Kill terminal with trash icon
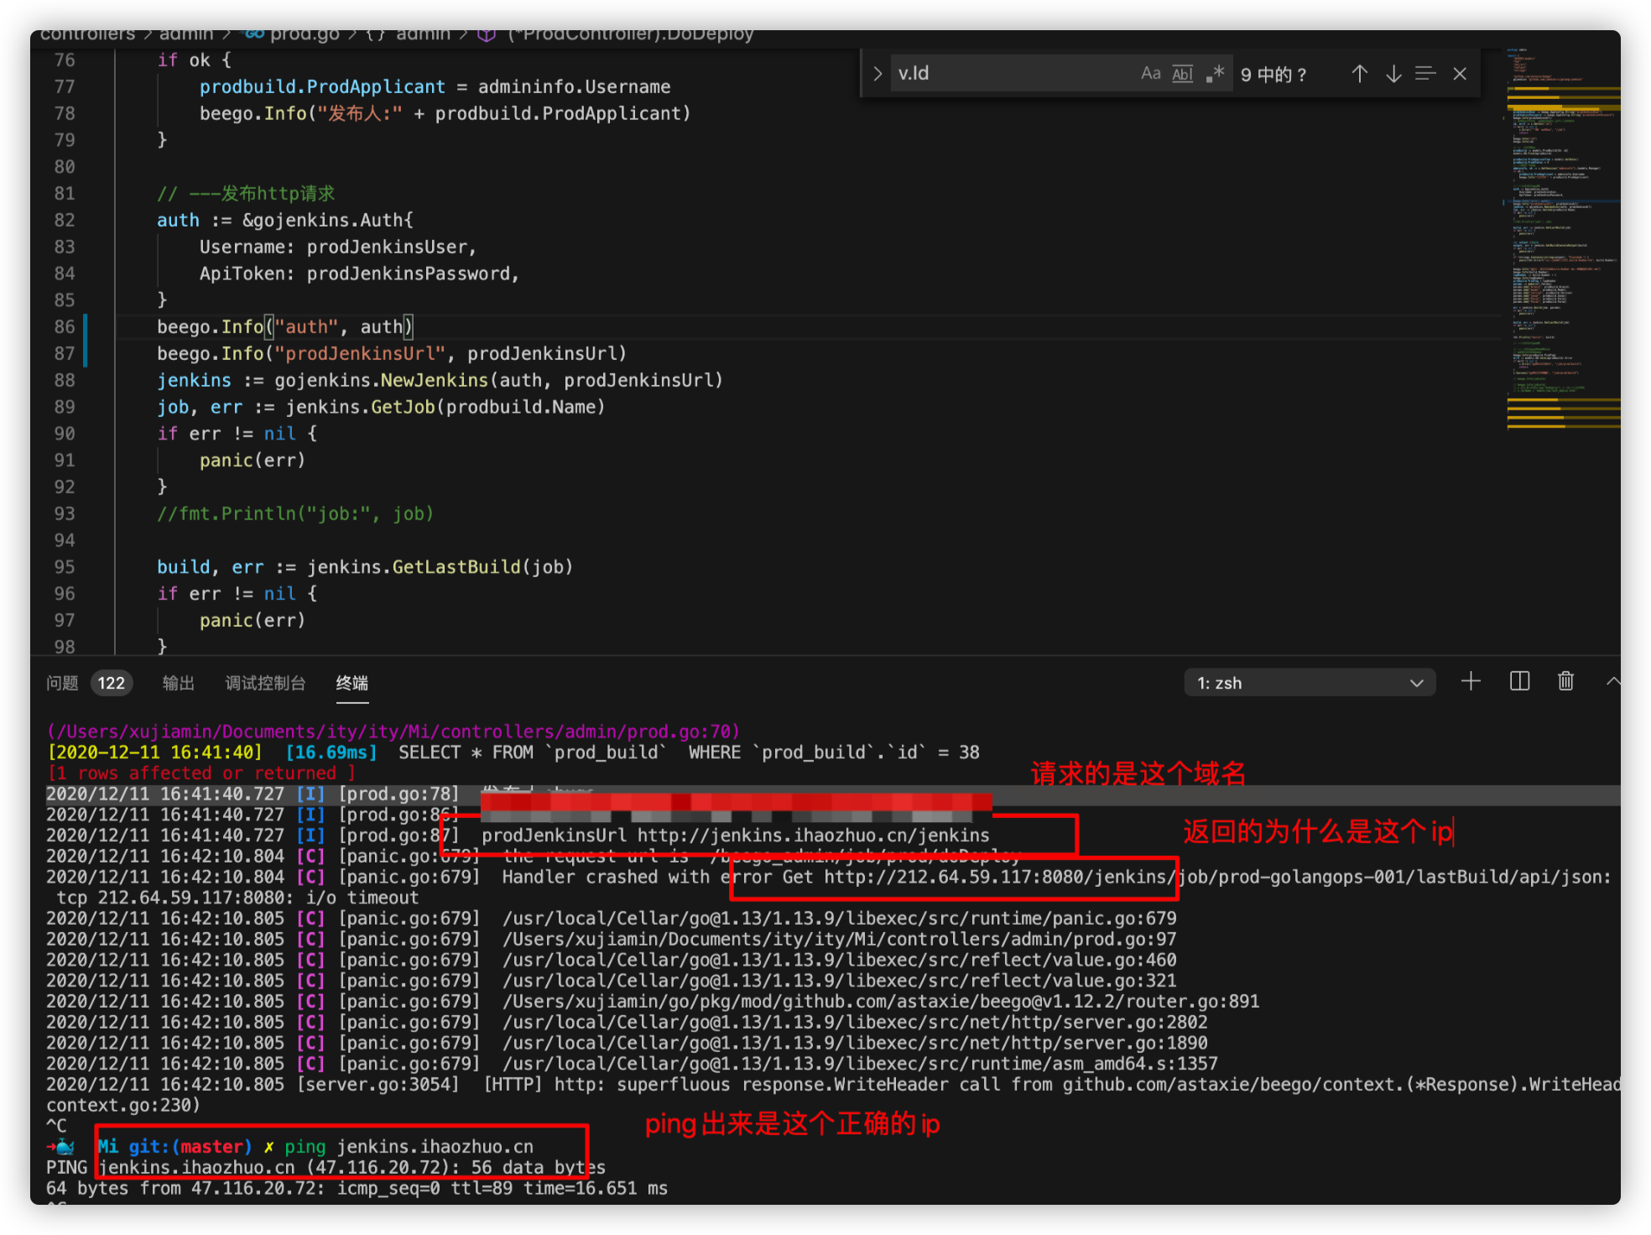 click(x=1565, y=681)
